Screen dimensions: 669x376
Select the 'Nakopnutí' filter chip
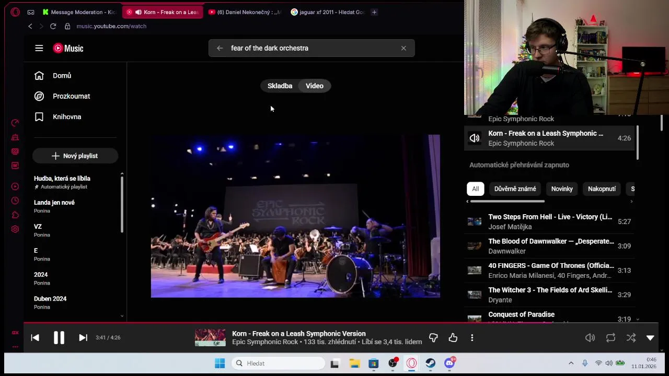602,189
